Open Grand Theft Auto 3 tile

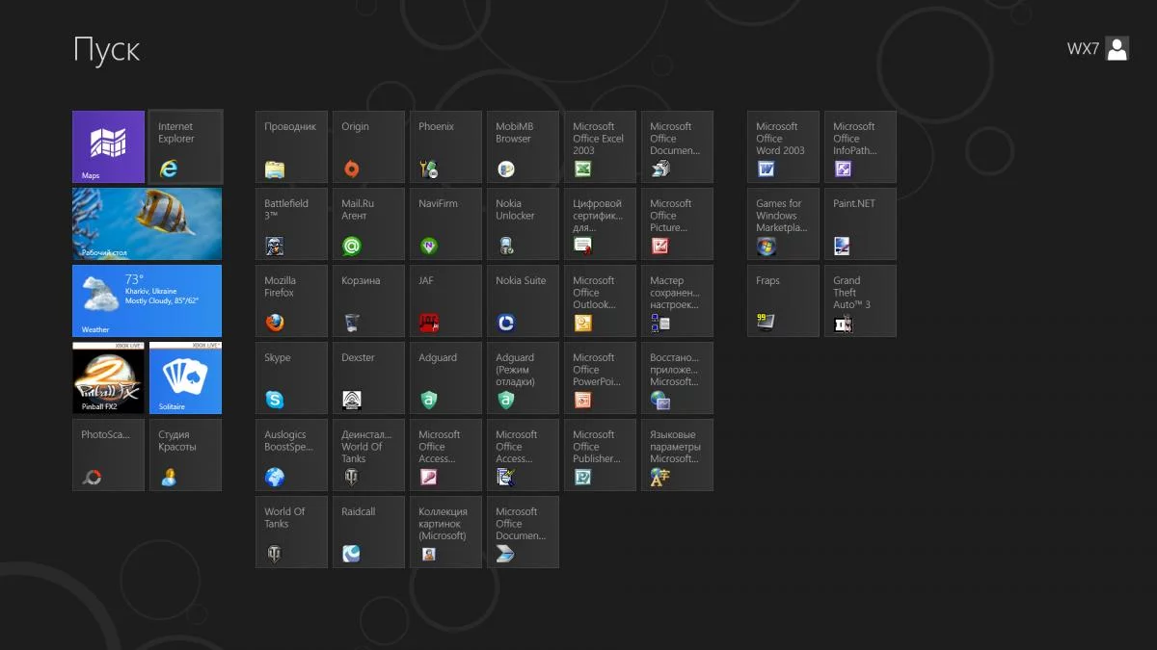(x=860, y=300)
